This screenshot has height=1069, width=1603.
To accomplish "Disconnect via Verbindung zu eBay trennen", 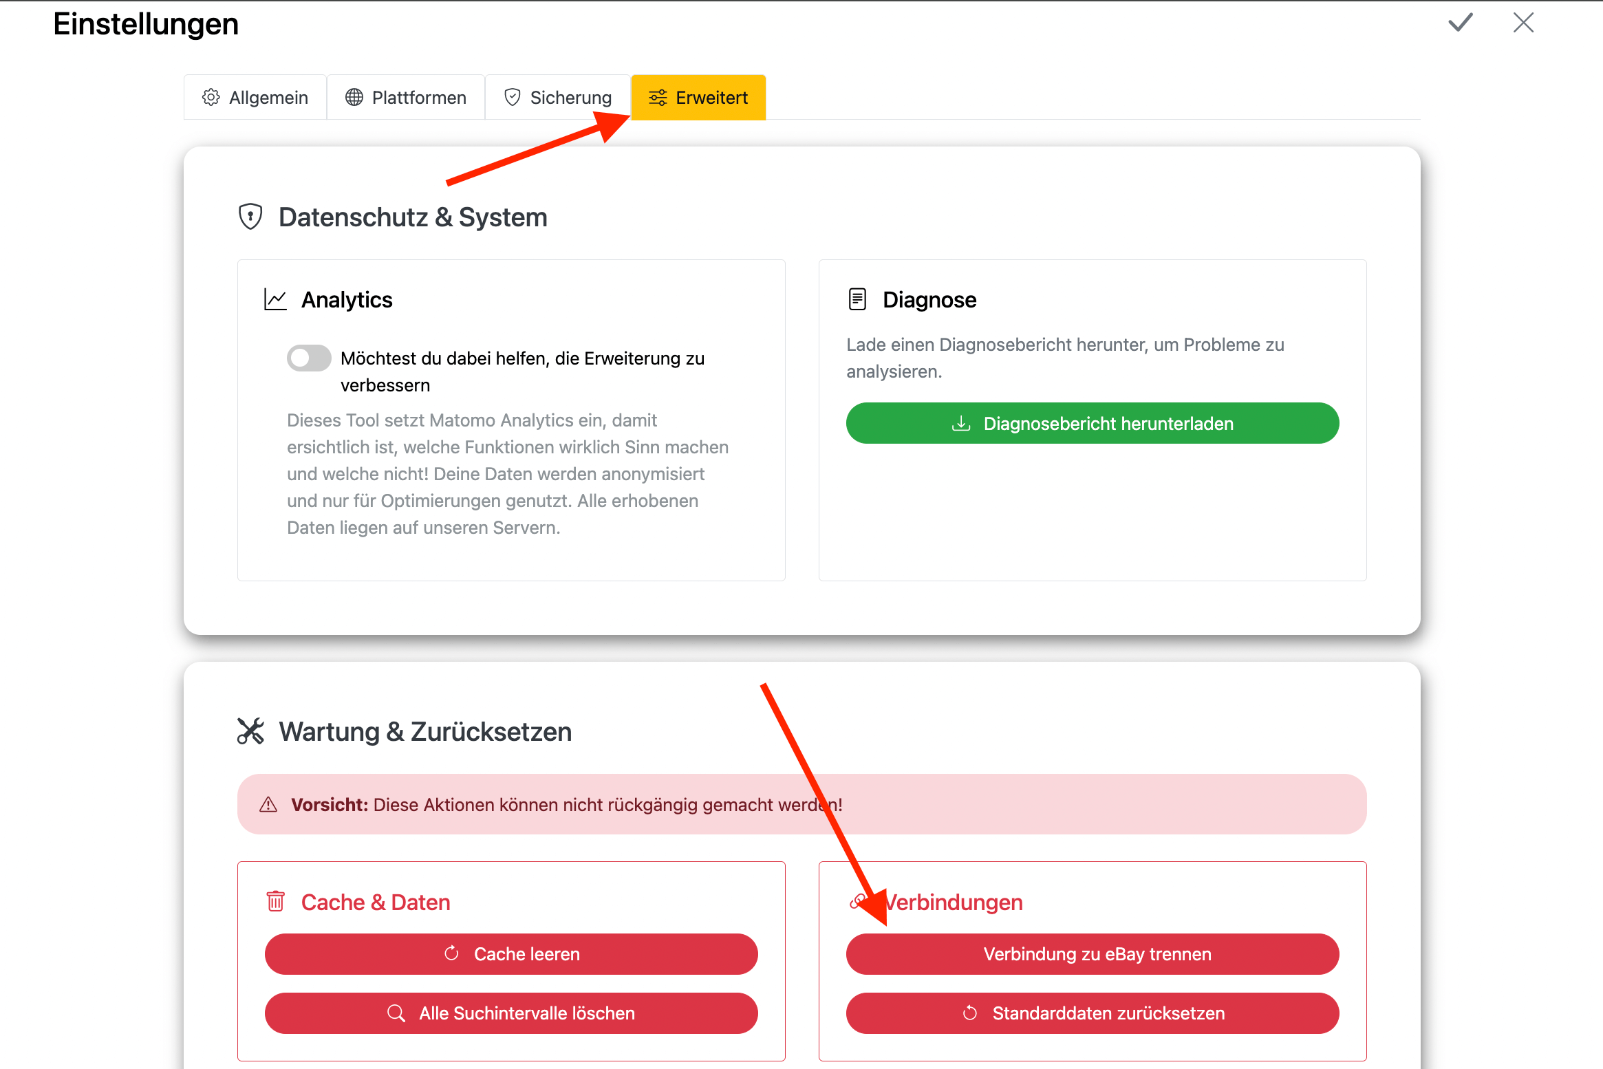I will coord(1093,954).
